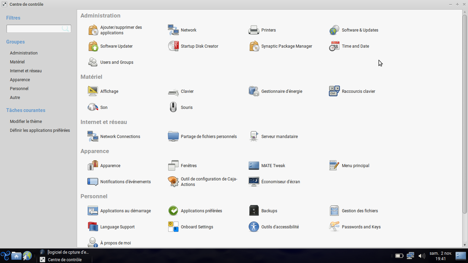Open the battery indicator in the tray
This screenshot has height=263, width=468.
click(x=399, y=256)
